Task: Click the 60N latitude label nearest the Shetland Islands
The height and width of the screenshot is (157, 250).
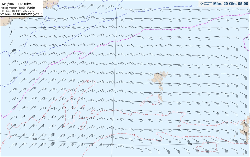Action: click(x=190, y=144)
